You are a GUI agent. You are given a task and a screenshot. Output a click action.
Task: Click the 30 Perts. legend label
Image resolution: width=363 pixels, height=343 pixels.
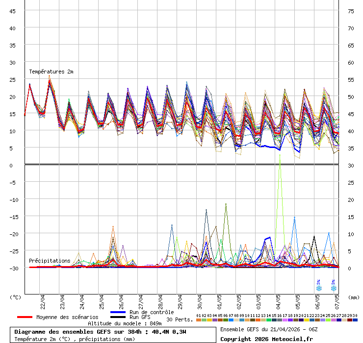180,319
